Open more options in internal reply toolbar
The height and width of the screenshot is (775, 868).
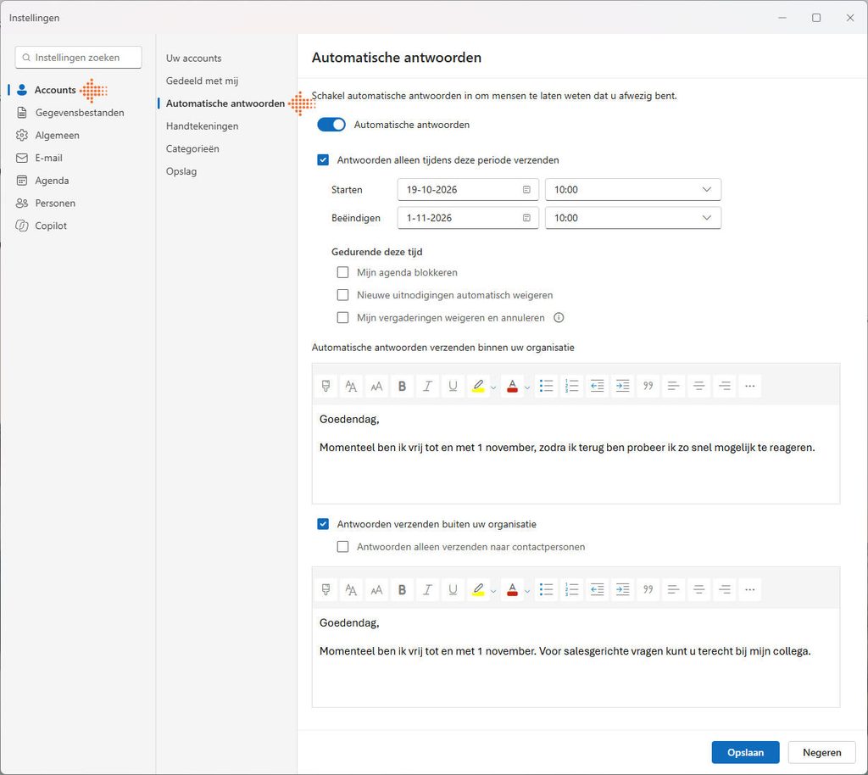click(750, 386)
